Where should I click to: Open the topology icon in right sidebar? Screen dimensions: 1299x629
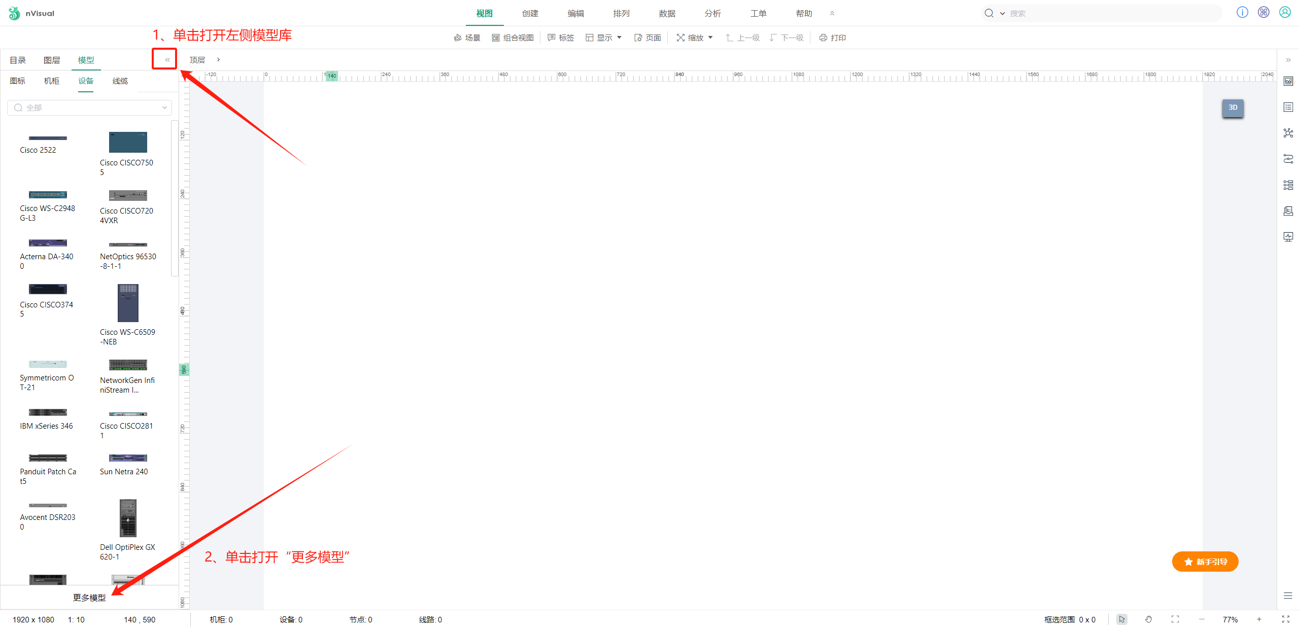click(1288, 133)
